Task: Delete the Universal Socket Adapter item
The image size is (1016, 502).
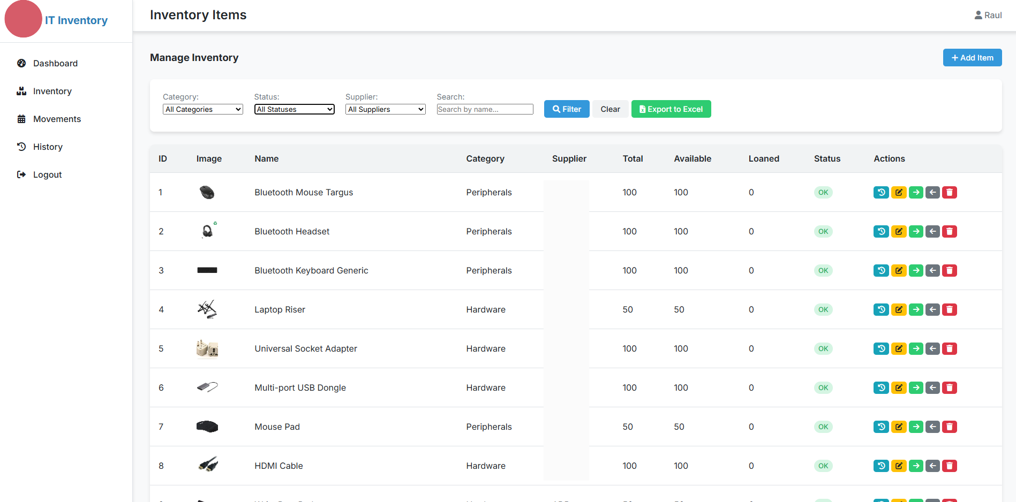Action: point(950,348)
